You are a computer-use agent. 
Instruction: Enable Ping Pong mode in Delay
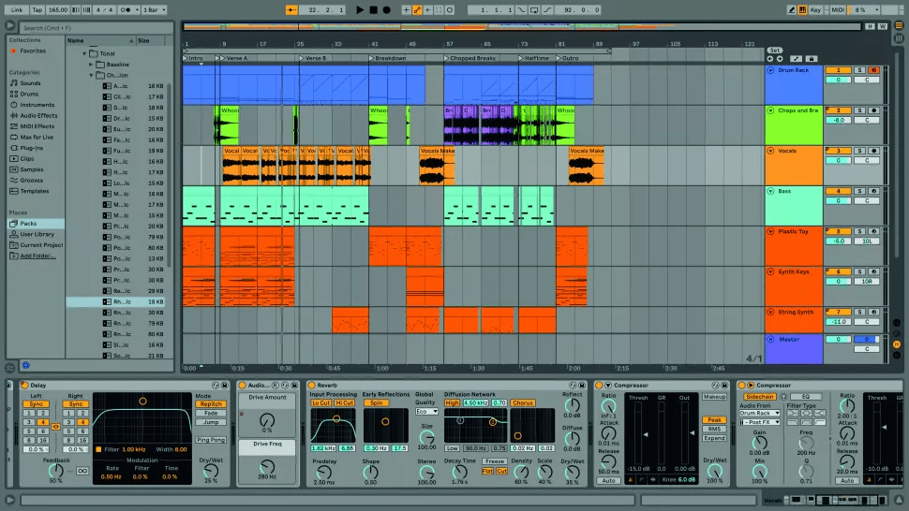[x=209, y=439]
